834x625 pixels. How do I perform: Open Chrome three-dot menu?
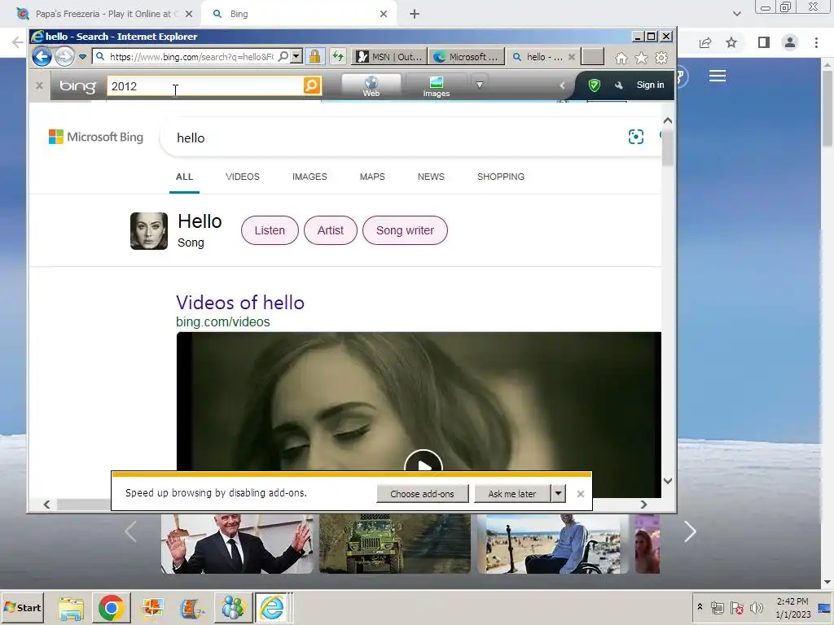click(x=816, y=42)
